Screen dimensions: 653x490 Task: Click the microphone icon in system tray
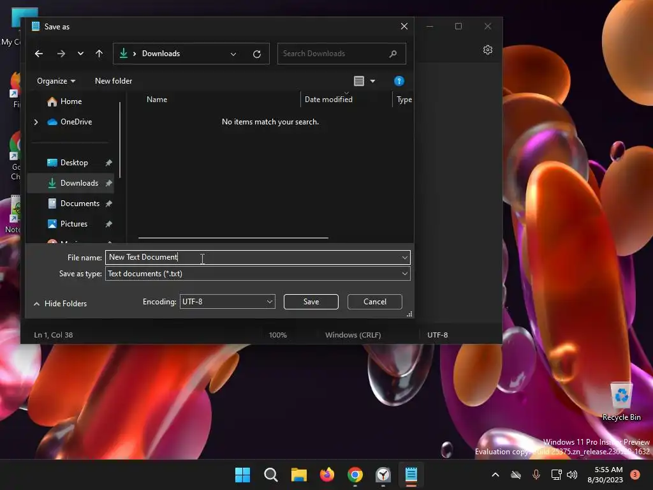[536, 475]
